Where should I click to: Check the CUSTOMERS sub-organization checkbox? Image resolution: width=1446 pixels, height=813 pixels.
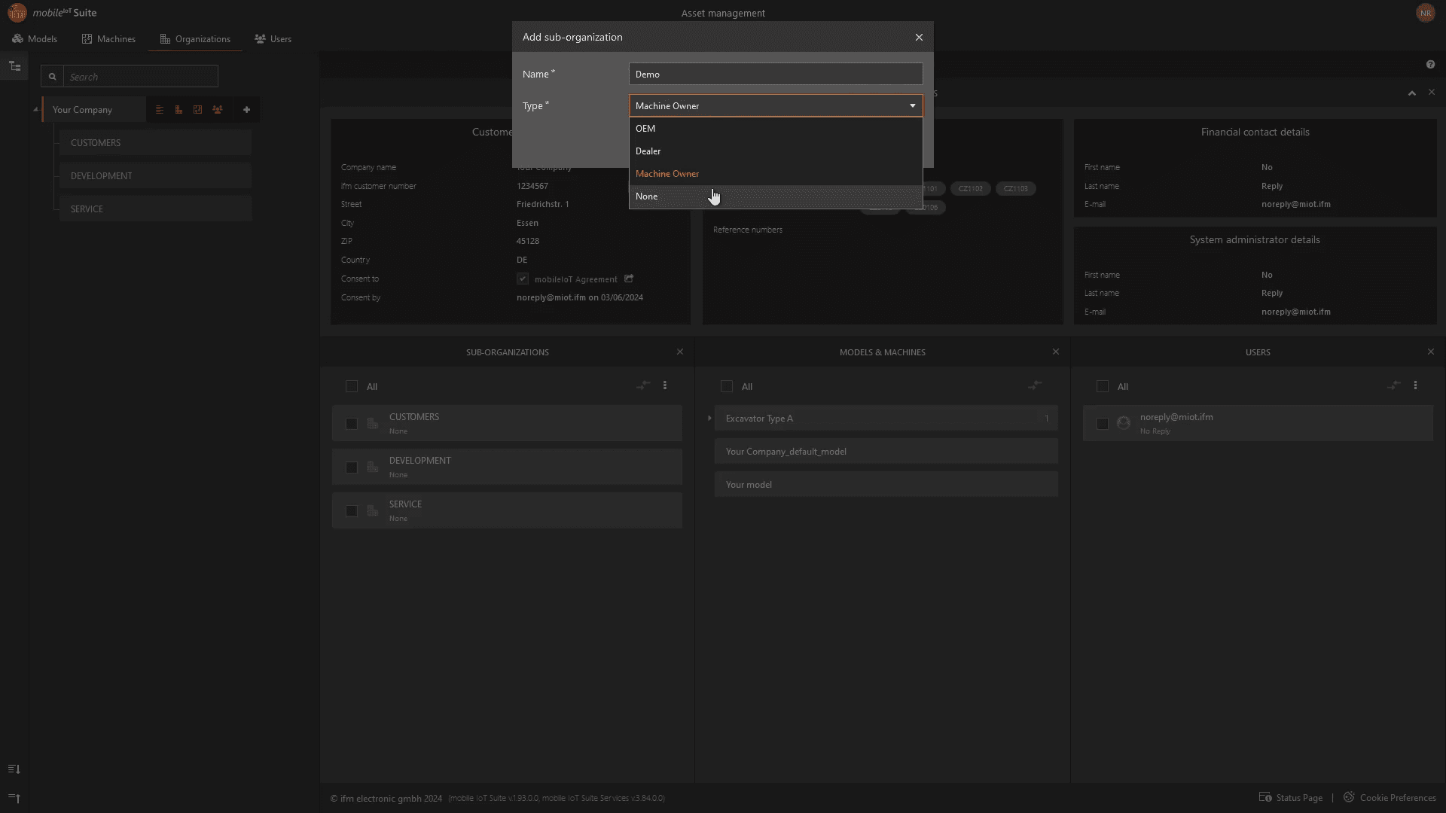pyautogui.click(x=351, y=424)
